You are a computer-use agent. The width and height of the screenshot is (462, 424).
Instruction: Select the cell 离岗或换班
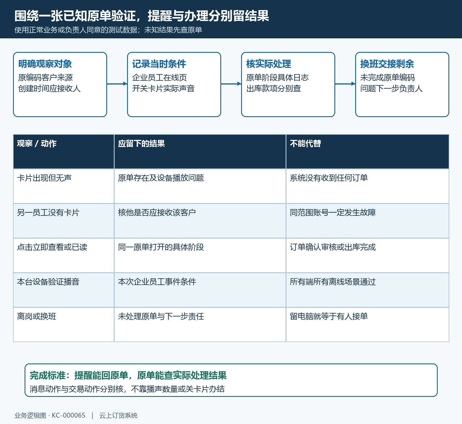pos(64,324)
